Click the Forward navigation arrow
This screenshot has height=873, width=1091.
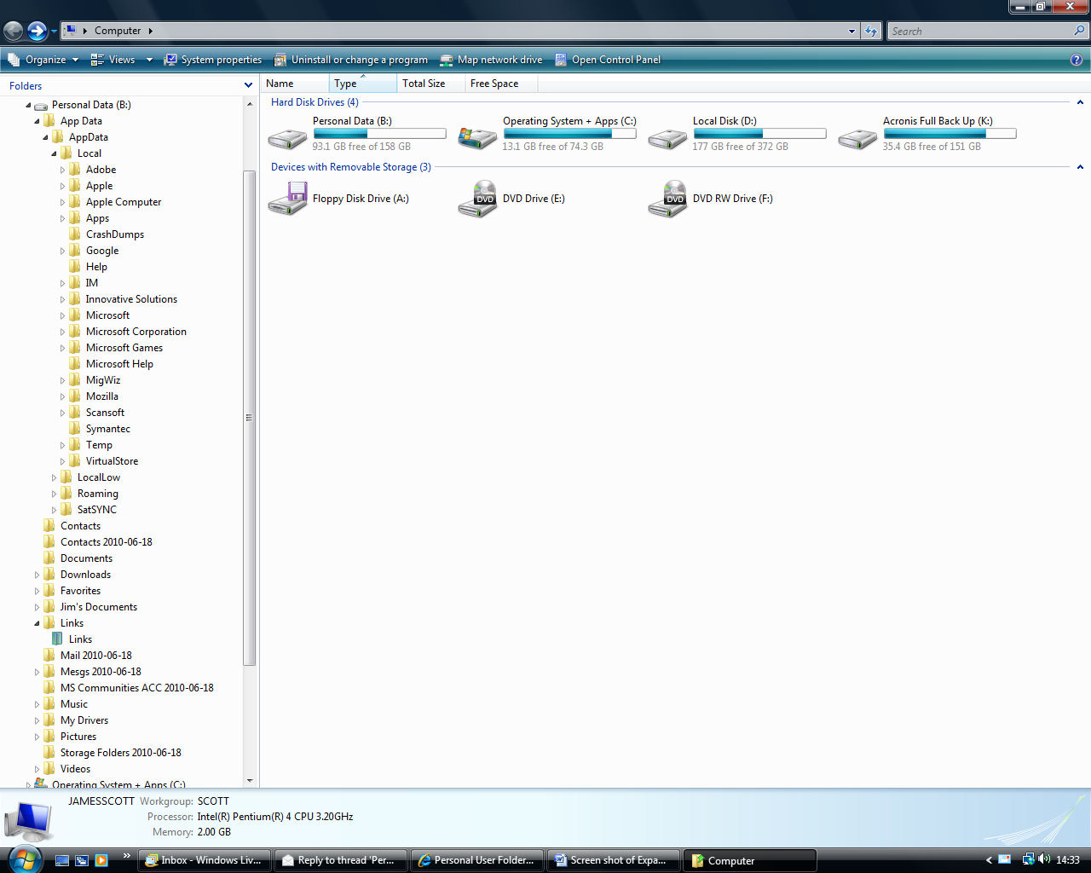[37, 32]
